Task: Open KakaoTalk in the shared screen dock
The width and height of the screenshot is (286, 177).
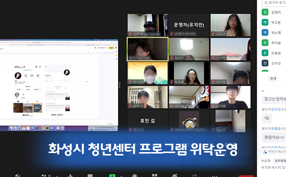Action: [x=48, y=128]
